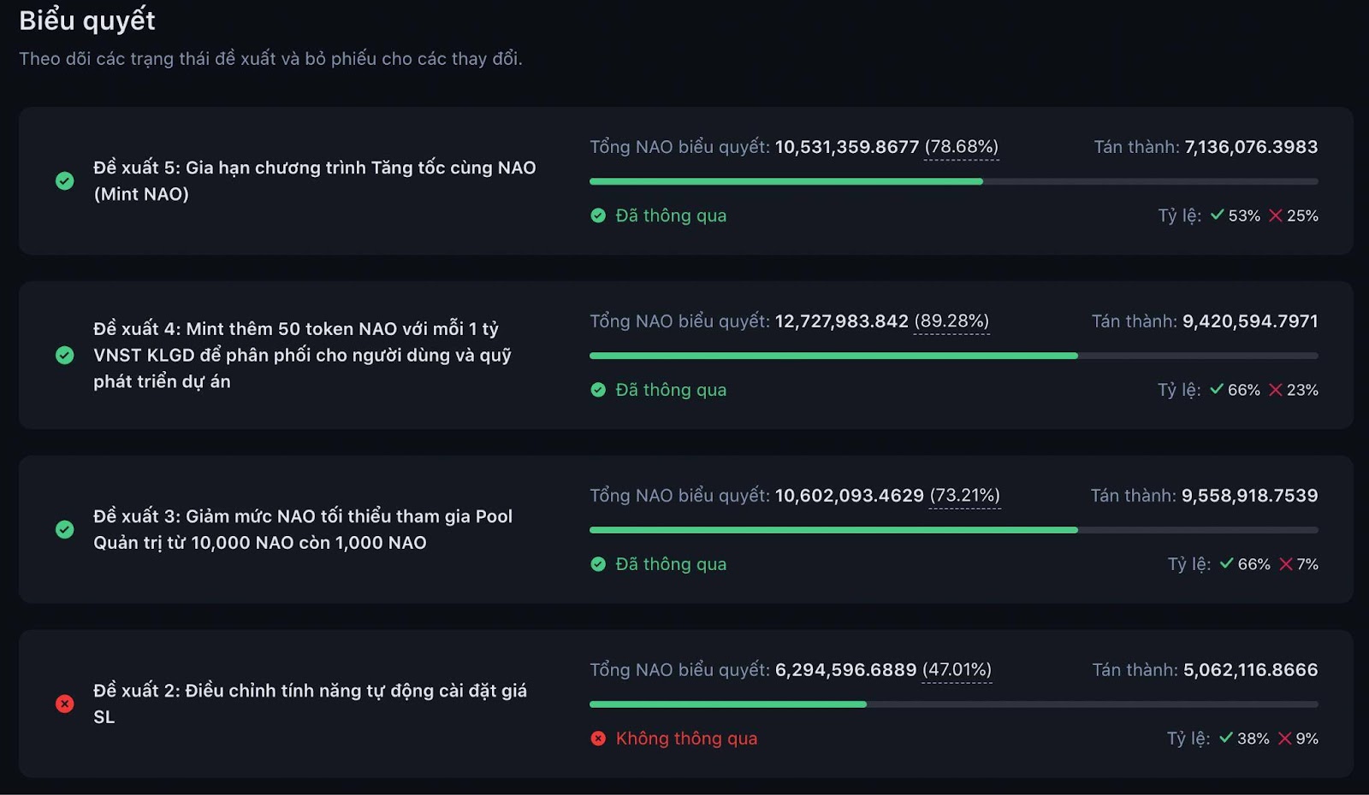This screenshot has height=795, width=1369.
Task: Click the underlined (89.28%) participation value
Action: pos(951,321)
